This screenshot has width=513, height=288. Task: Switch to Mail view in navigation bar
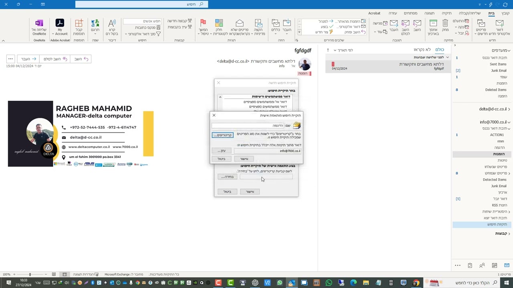click(507, 265)
